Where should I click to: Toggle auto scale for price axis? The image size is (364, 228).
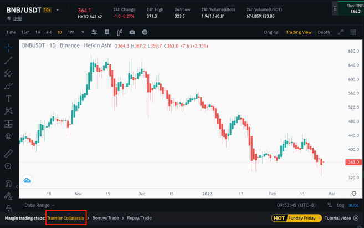(352, 205)
